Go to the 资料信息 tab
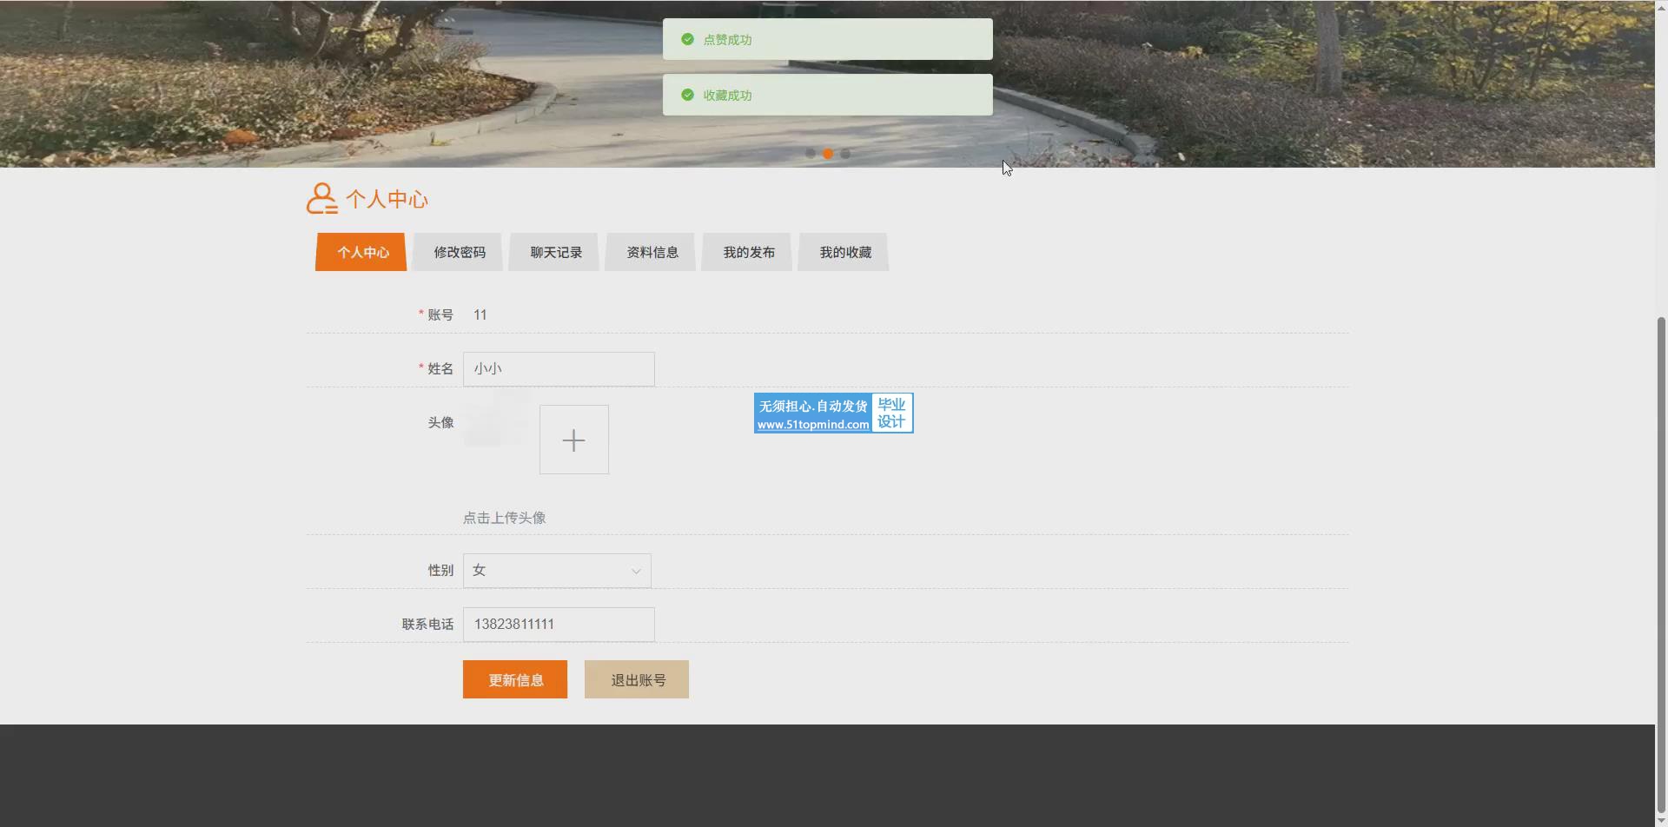This screenshot has height=827, width=1668. pos(652,252)
